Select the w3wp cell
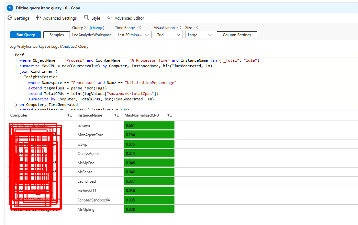The height and width of the screenshot is (225, 358). (x=83, y=144)
